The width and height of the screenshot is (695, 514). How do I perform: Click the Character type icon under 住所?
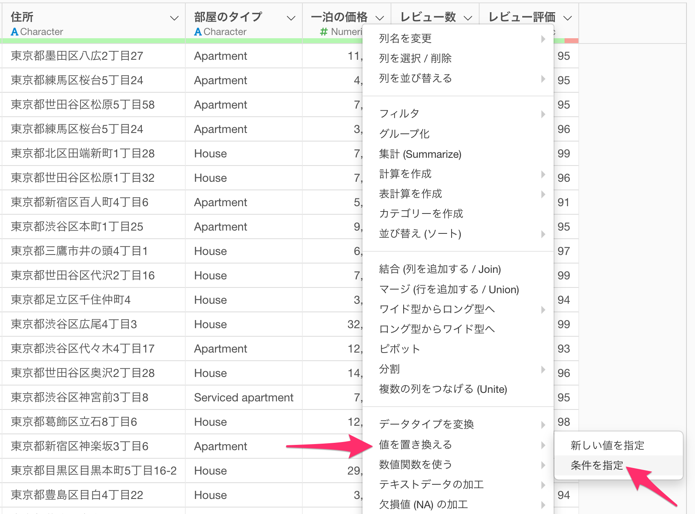click(15, 32)
